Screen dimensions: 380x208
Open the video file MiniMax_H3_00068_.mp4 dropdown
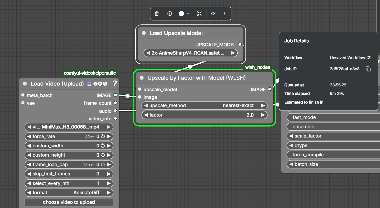[69, 127]
